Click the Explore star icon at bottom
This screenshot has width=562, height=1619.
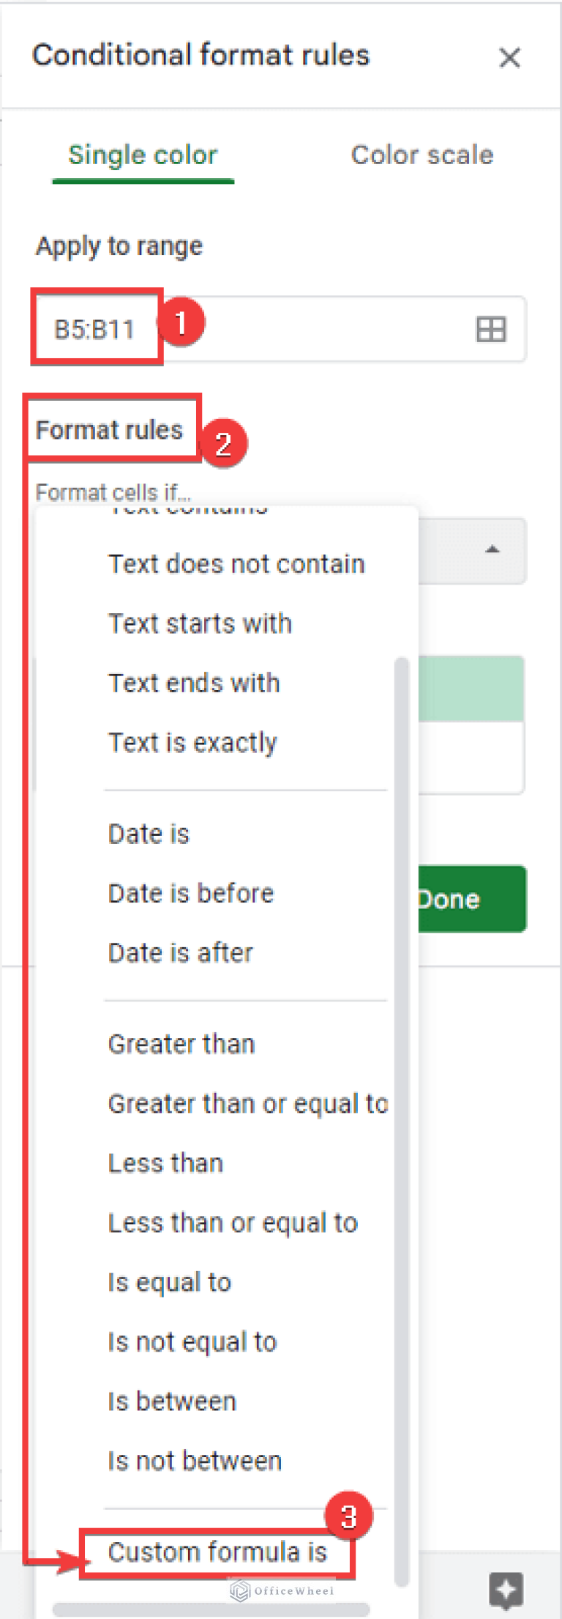pyautogui.click(x=506, y=1589)
